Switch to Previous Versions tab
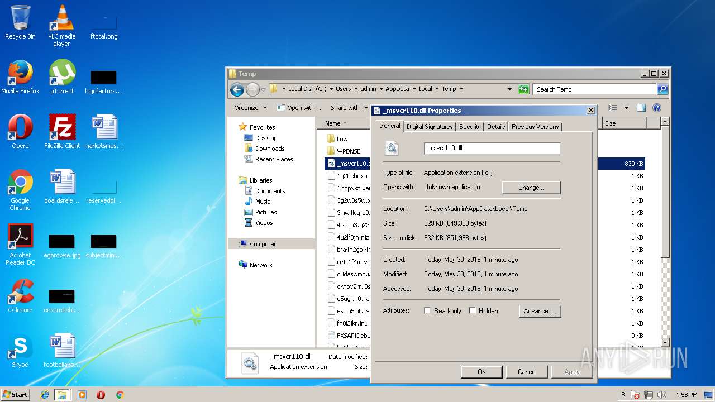The height and width of the screenshot is (402, 715). pos(535,127)
